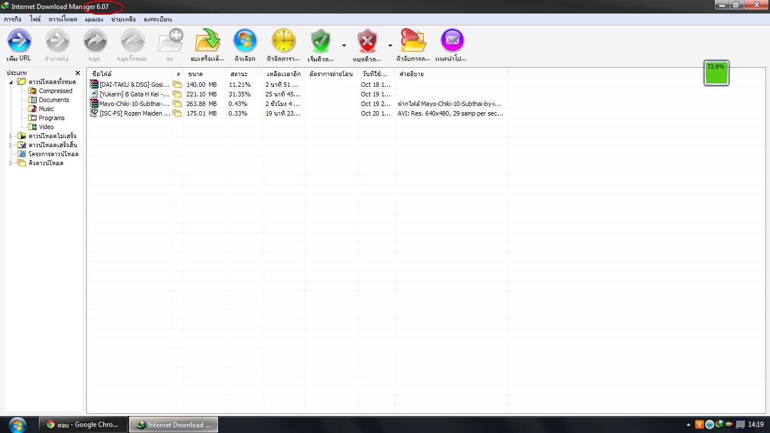Click the queue folder icon in the Yukarin row
The width and height of the screenshot is (770, 433).
(x=177, y=94)
